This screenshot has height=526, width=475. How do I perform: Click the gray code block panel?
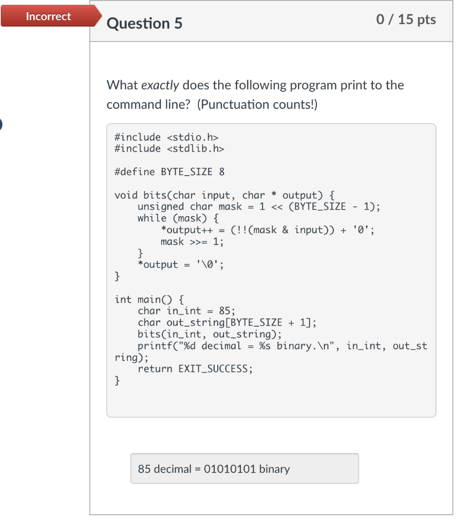271,269
